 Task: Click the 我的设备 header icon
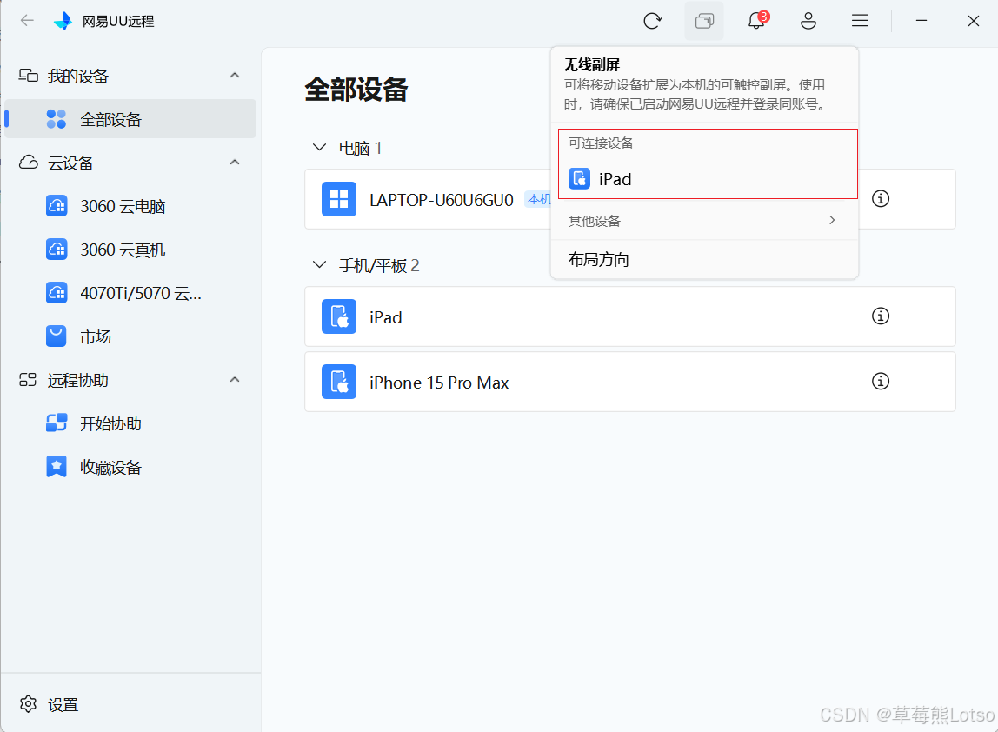(x=28, y=76)
